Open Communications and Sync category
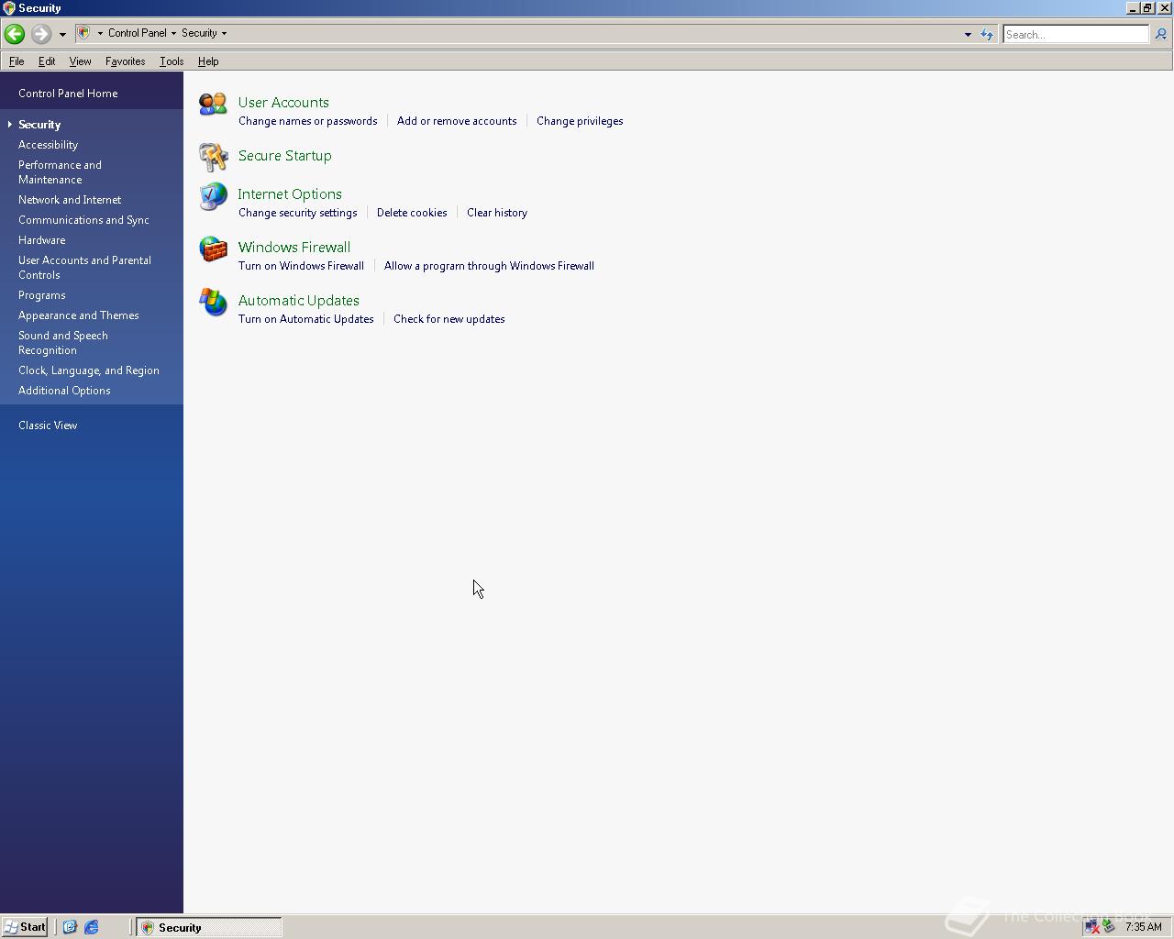1174x939 pixels. 83,220
